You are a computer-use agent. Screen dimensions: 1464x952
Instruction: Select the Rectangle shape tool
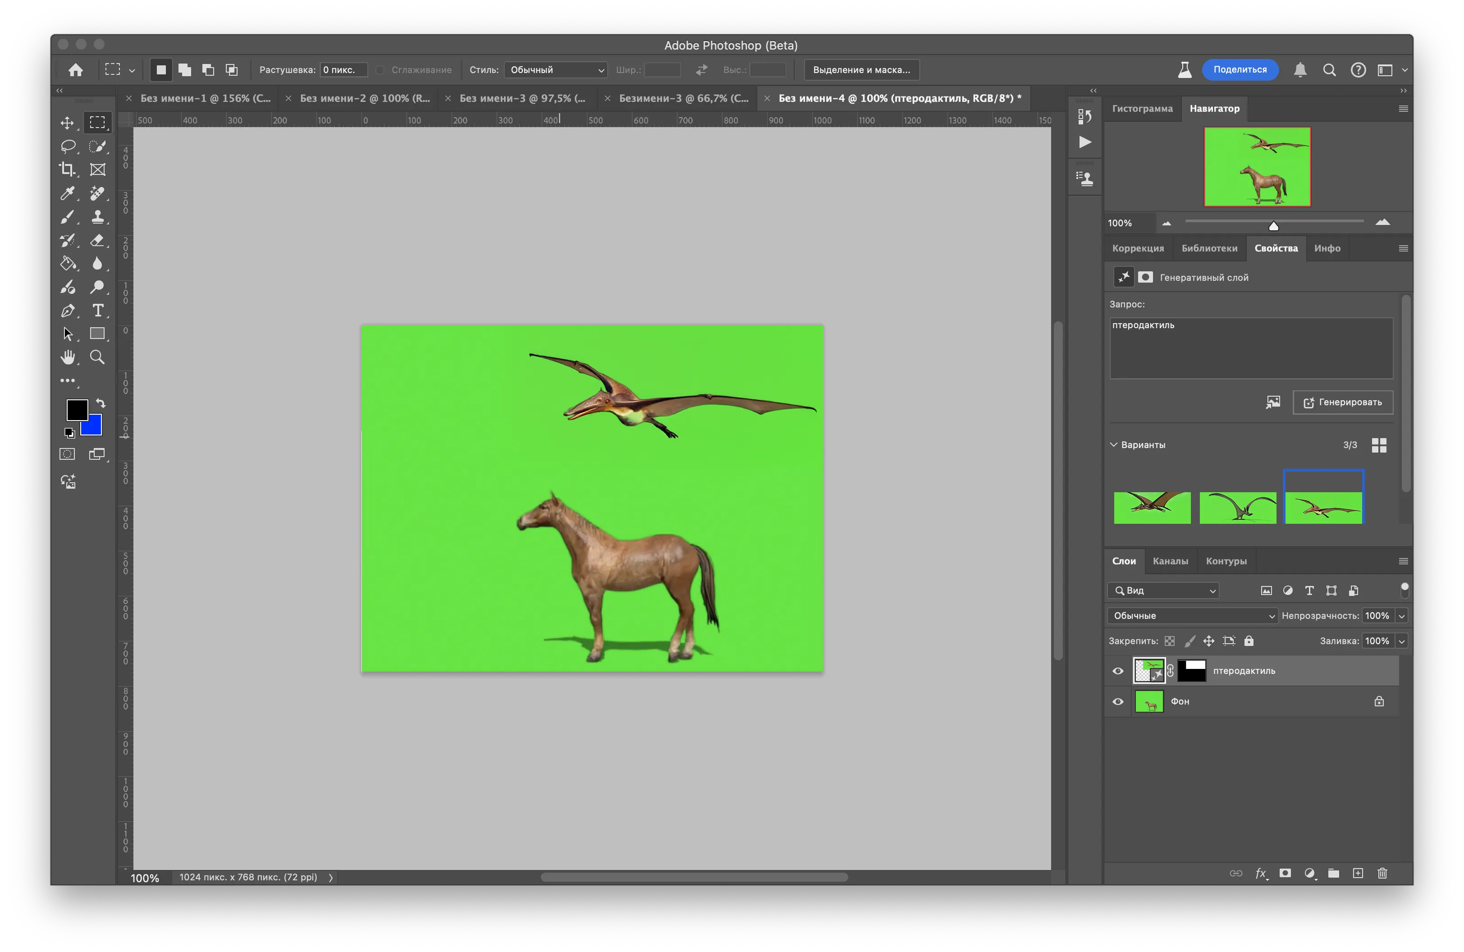(97, 334)
